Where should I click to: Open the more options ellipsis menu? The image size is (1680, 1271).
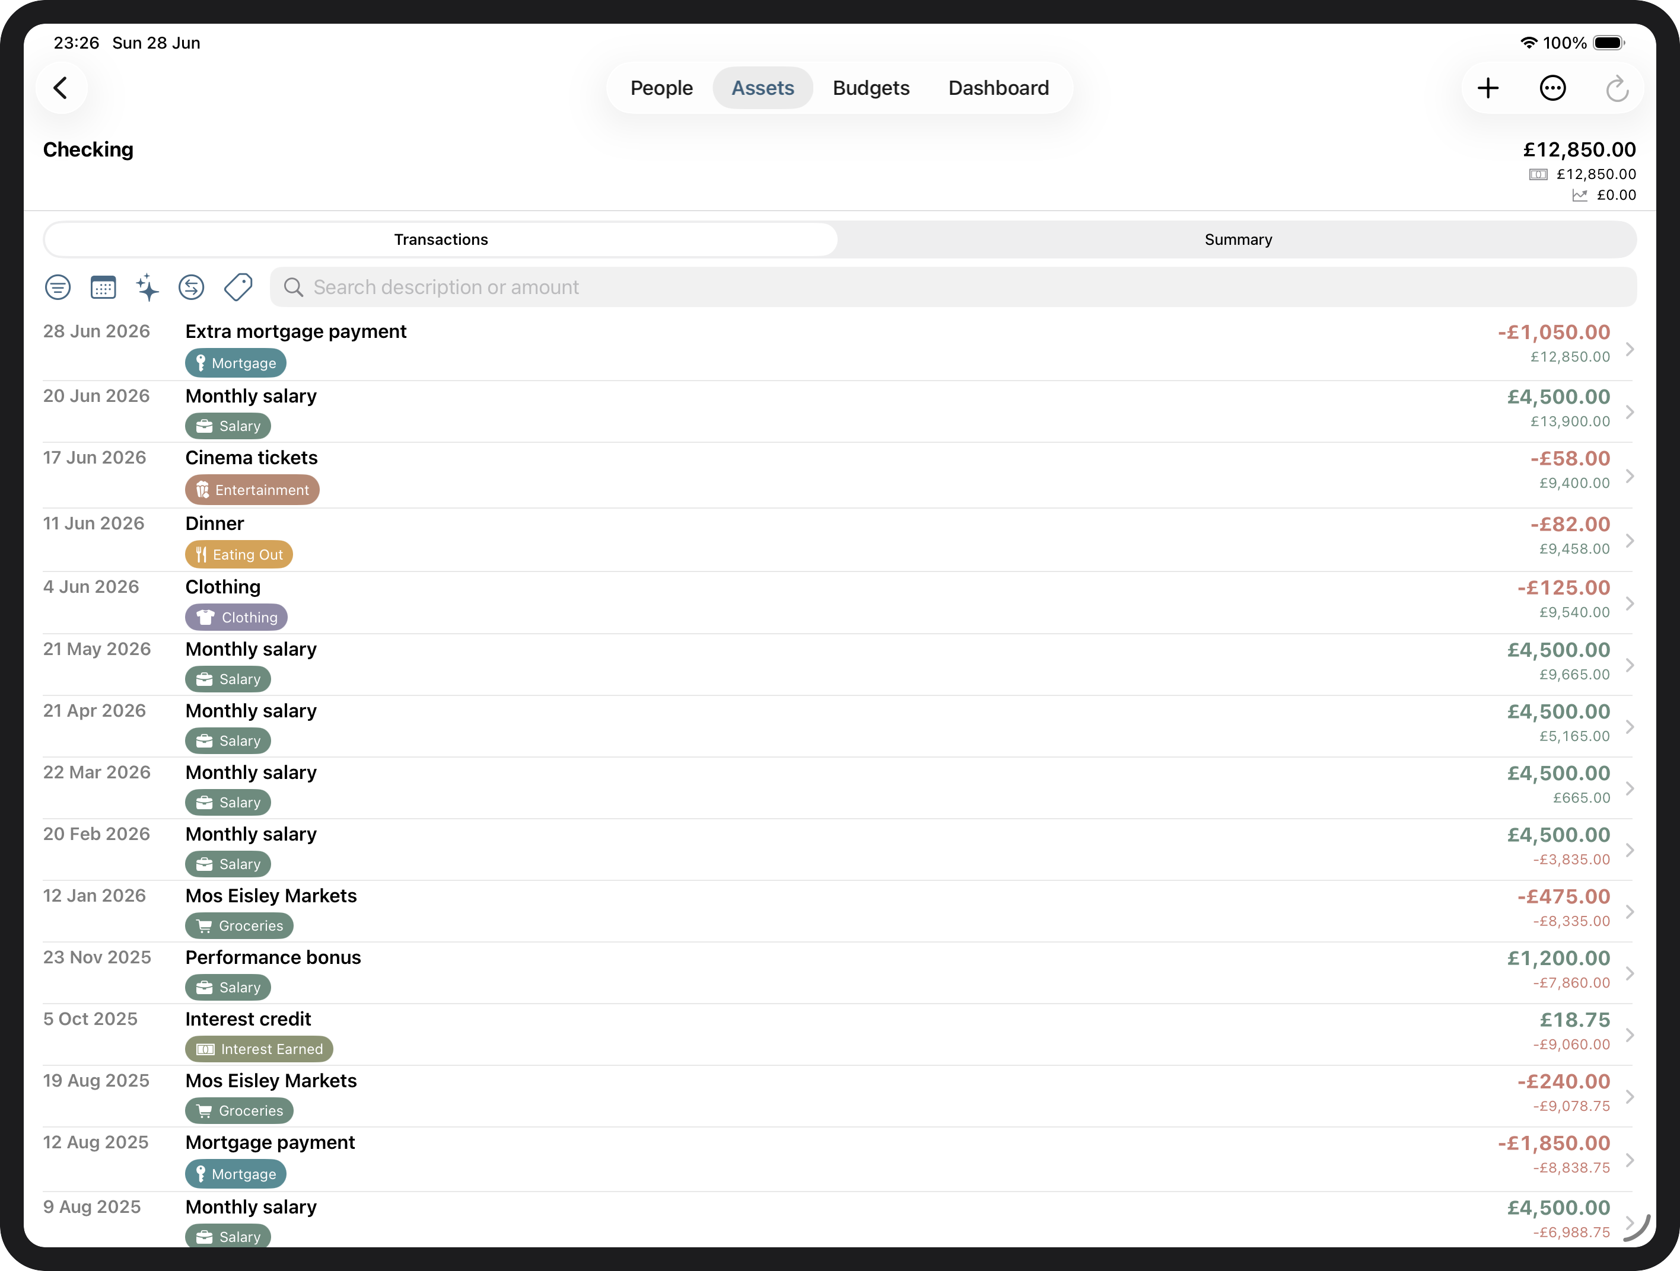(1552, 88)
